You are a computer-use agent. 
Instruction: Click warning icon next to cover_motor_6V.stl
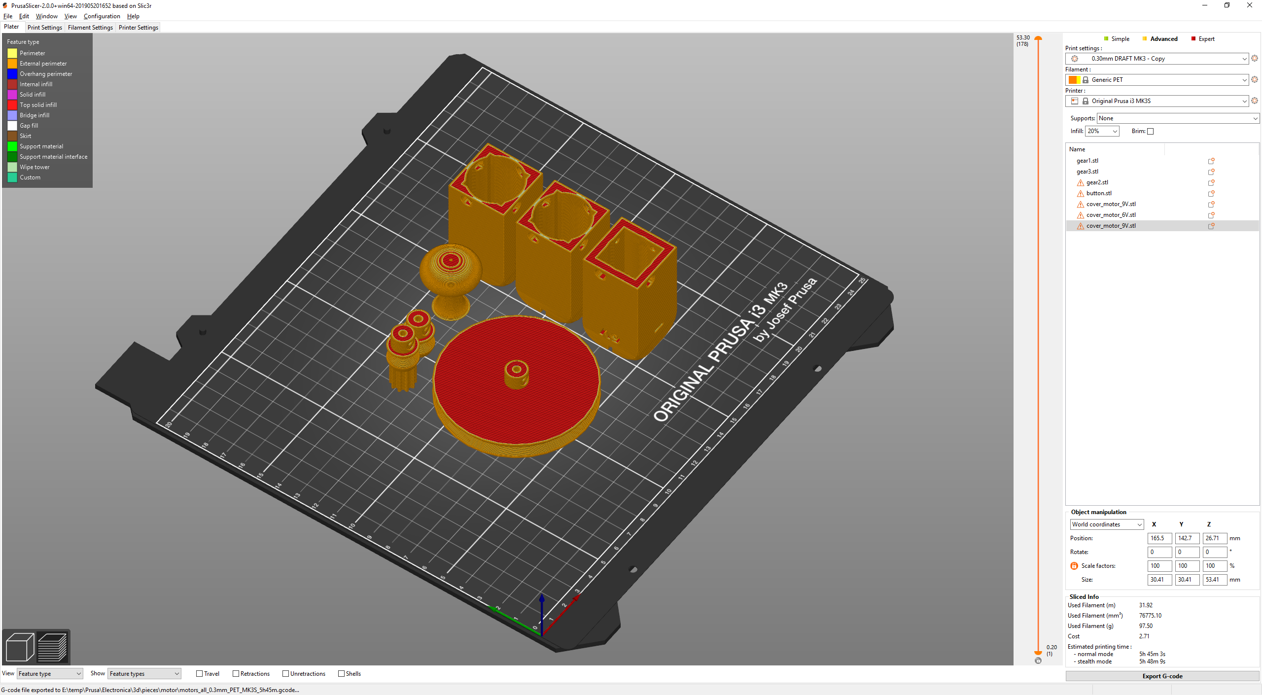pos(1080,215)
